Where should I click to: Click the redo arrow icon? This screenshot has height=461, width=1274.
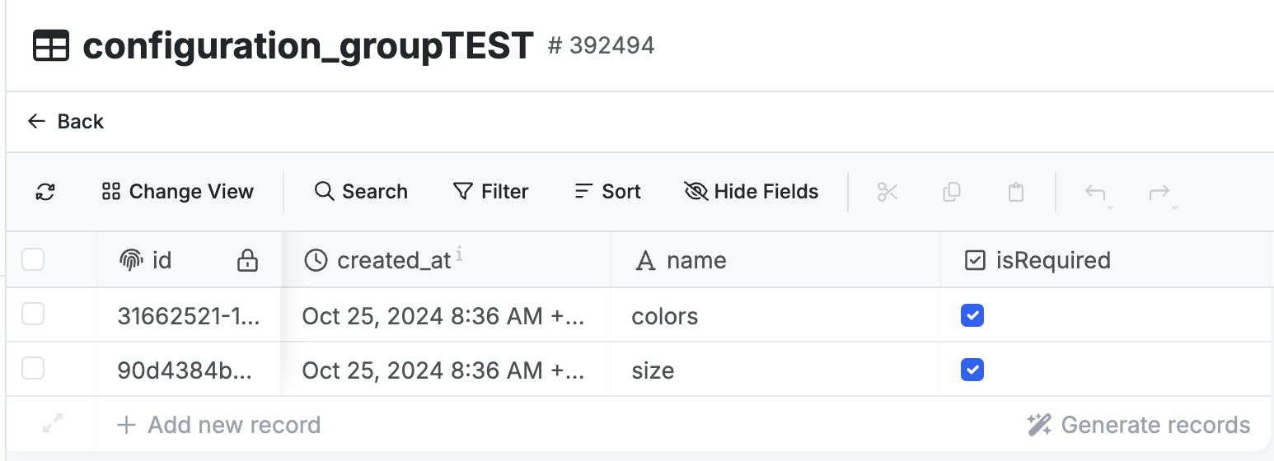(x=1159, y=192)
